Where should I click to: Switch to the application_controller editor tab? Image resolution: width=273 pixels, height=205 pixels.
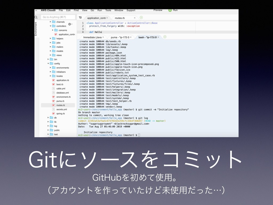click(x=96, y=18)
